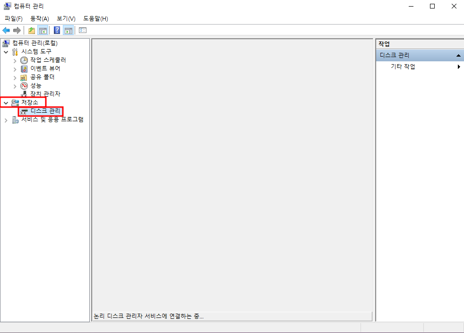Select 저장소 label in tree
Screen dimensions: 464x333
tap(30, 102)
